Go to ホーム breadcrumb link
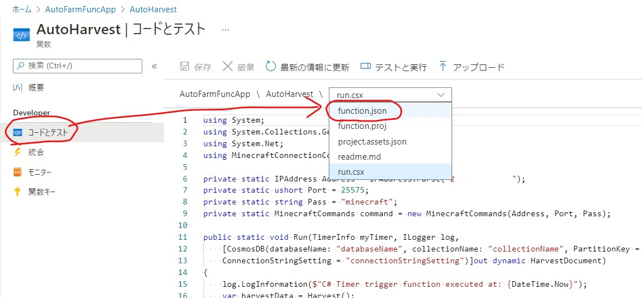Screen dimensions: 642x298 click(x=22, y=8)
